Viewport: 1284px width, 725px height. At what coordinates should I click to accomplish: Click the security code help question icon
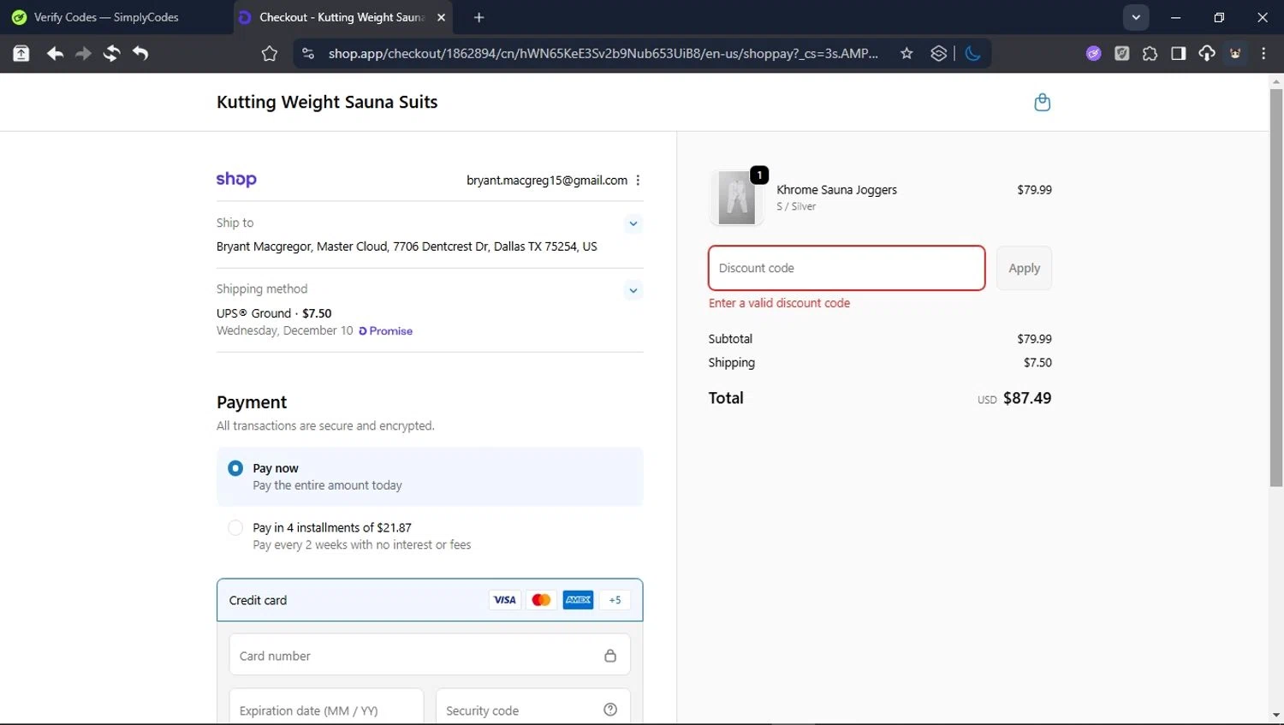point(610,710)
